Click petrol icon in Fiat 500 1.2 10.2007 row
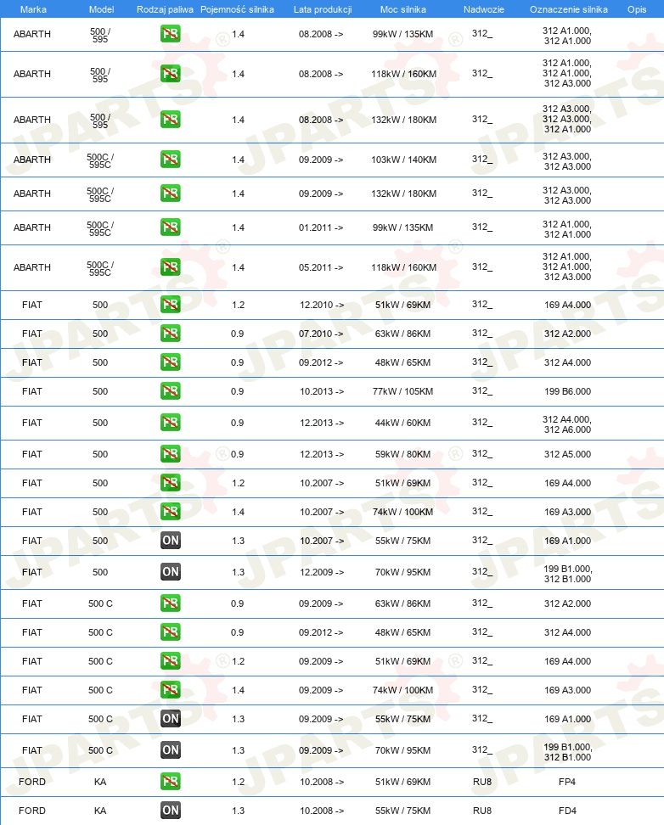The height and width of the screenshot is (825, 664). (170, 483)
